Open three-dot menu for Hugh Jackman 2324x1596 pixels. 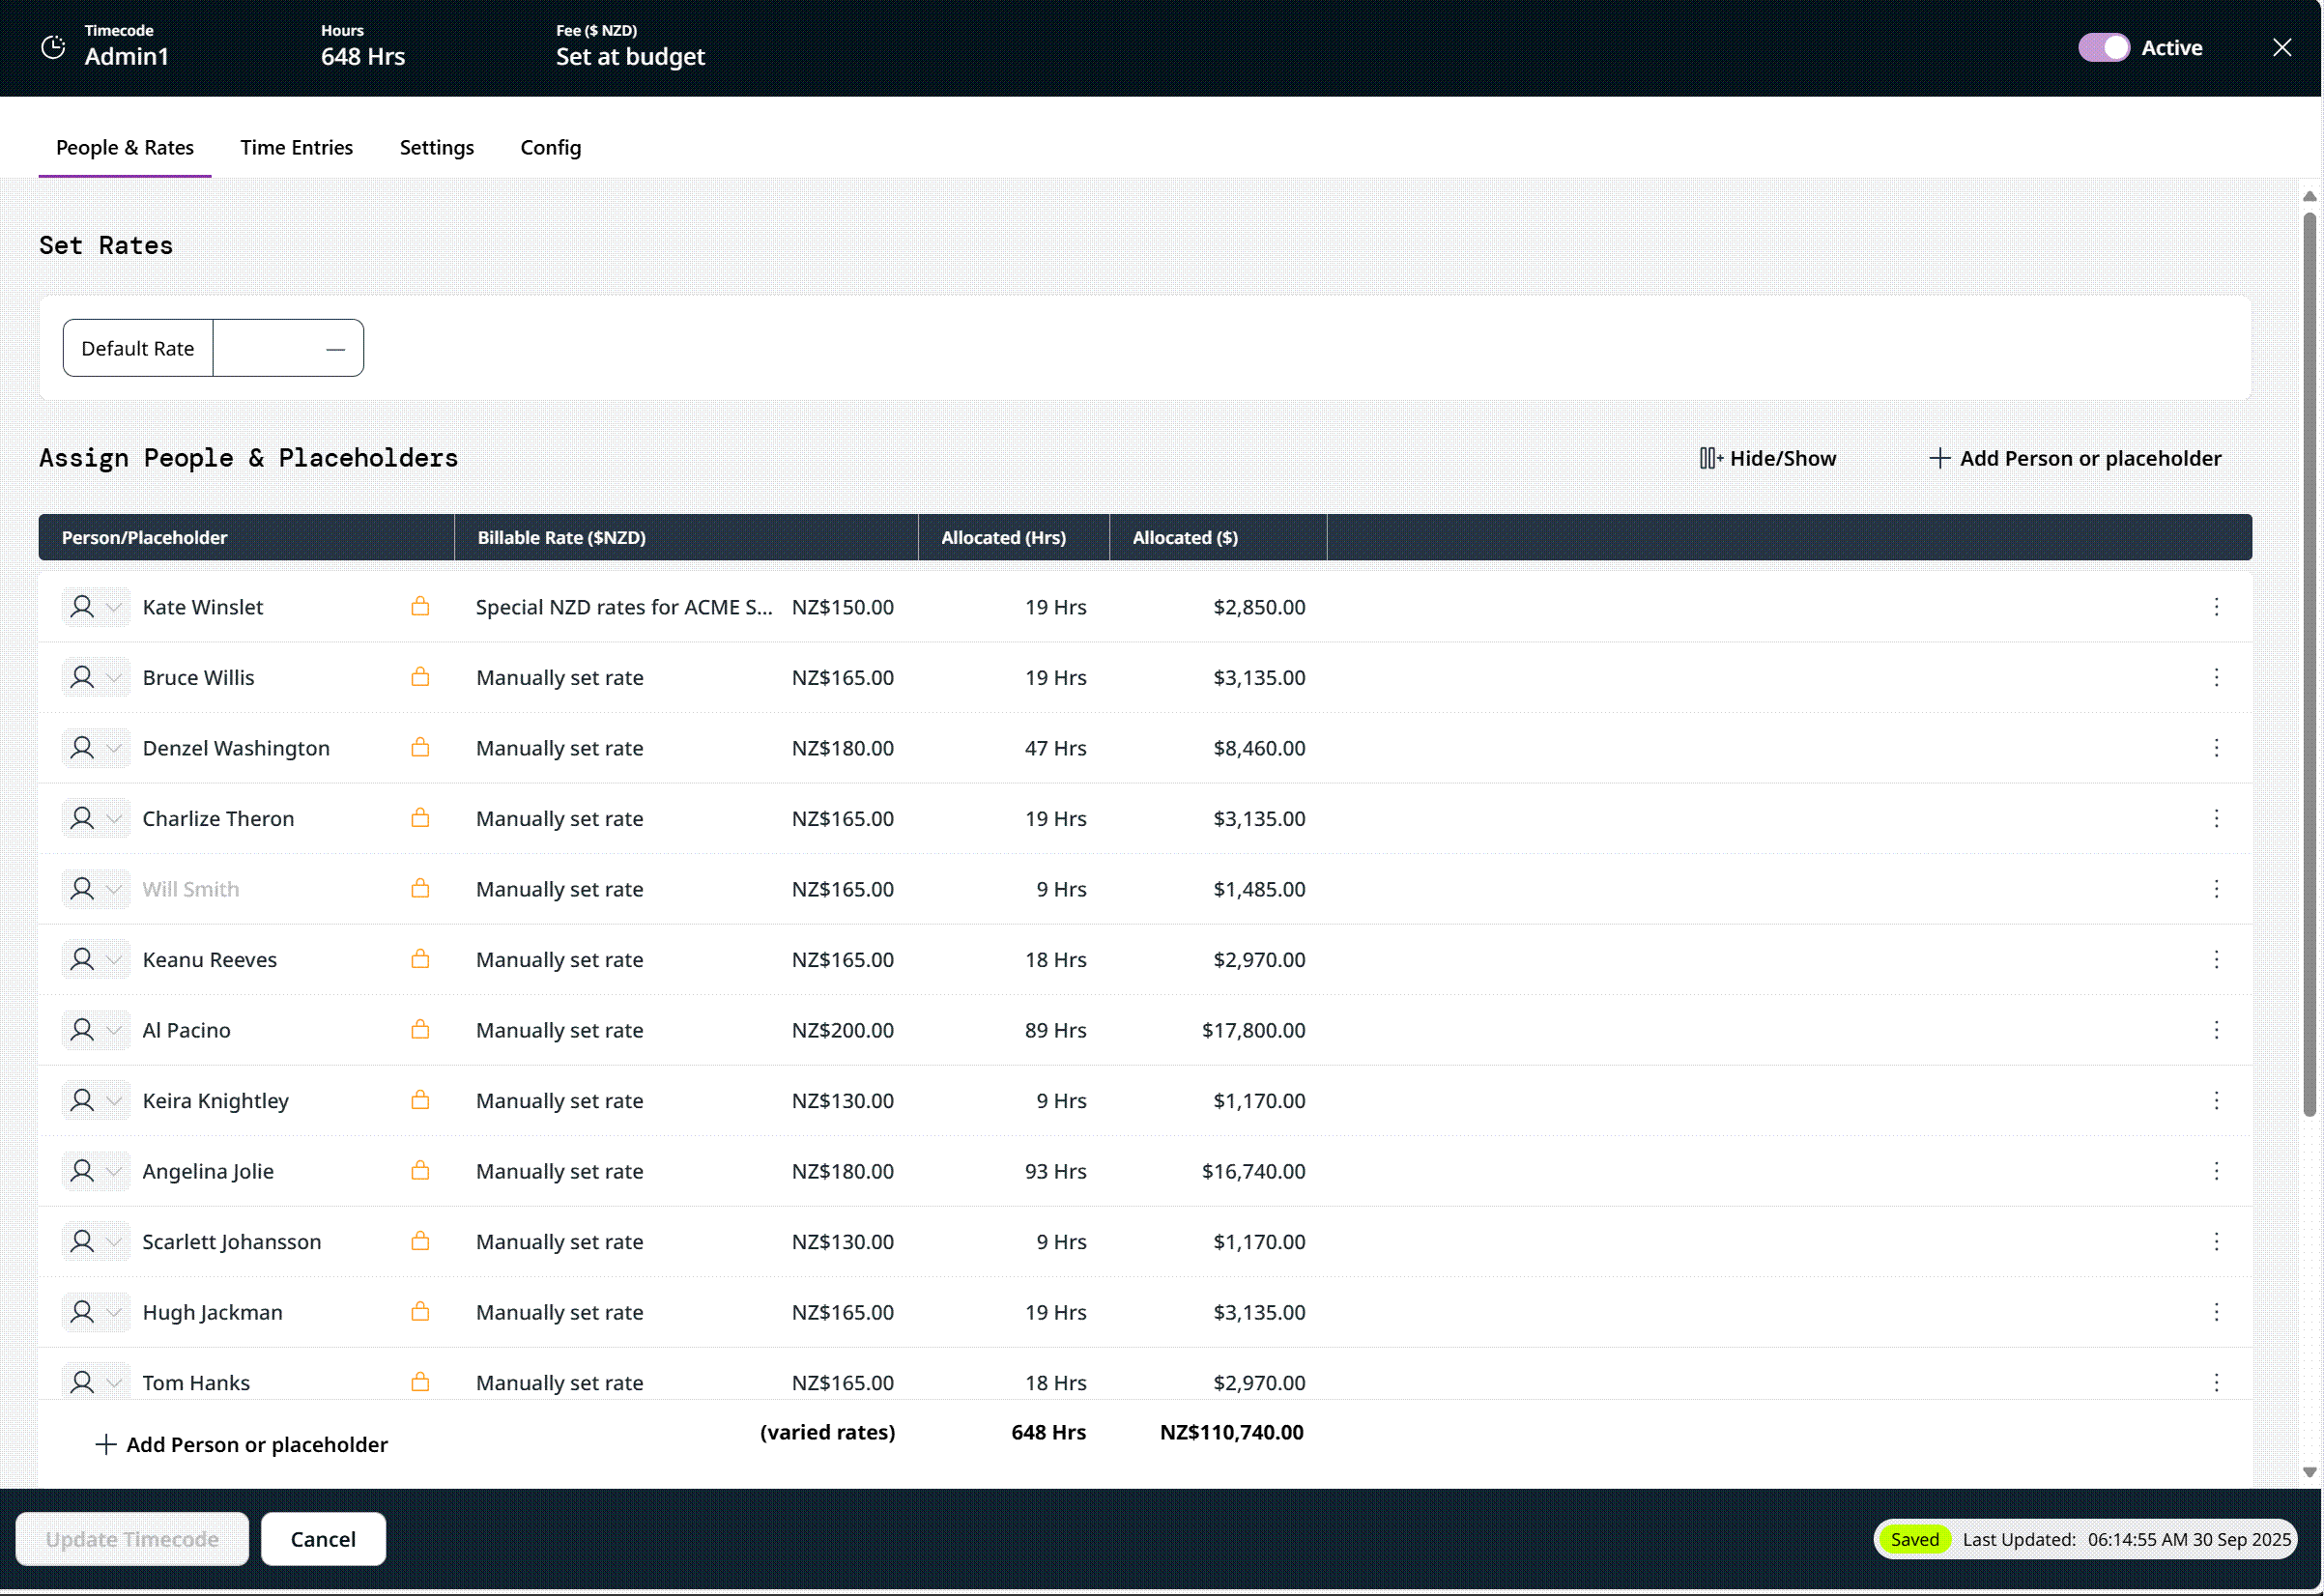[2216, 1312]
